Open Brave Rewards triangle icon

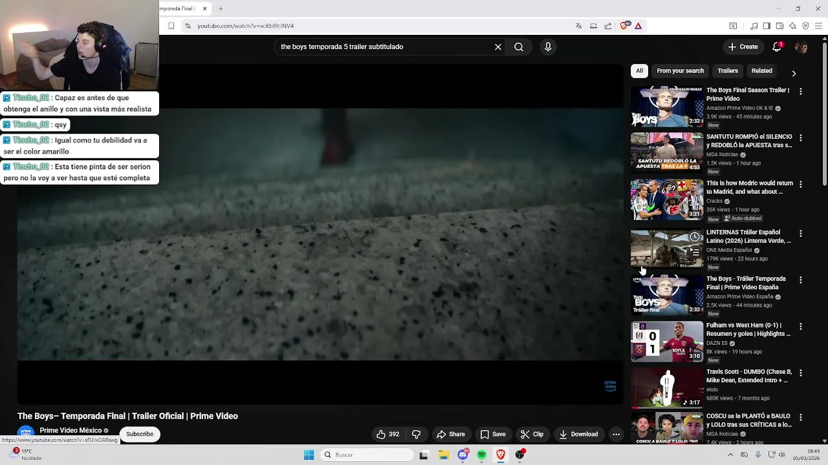point(638,26)
